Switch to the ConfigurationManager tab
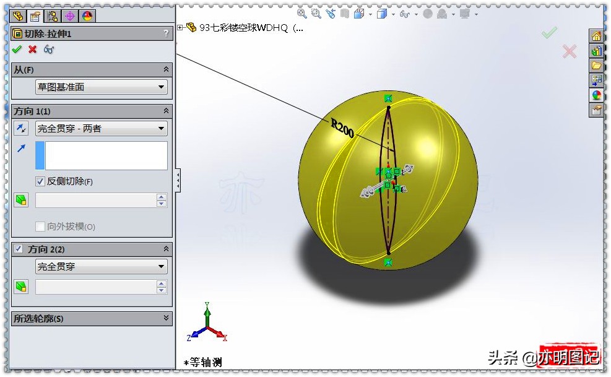This screenshot has height=377, width=611. click(x=53, y=15)
